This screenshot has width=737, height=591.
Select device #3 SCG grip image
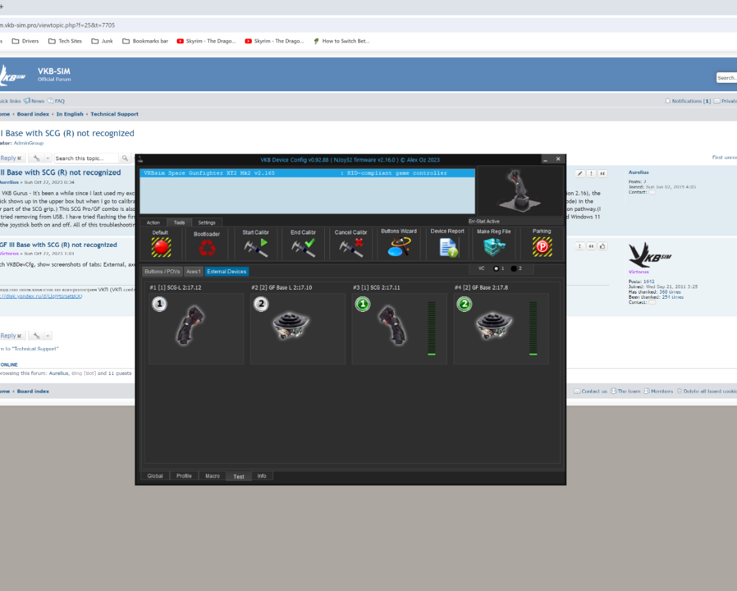click(x=393, y=325)
